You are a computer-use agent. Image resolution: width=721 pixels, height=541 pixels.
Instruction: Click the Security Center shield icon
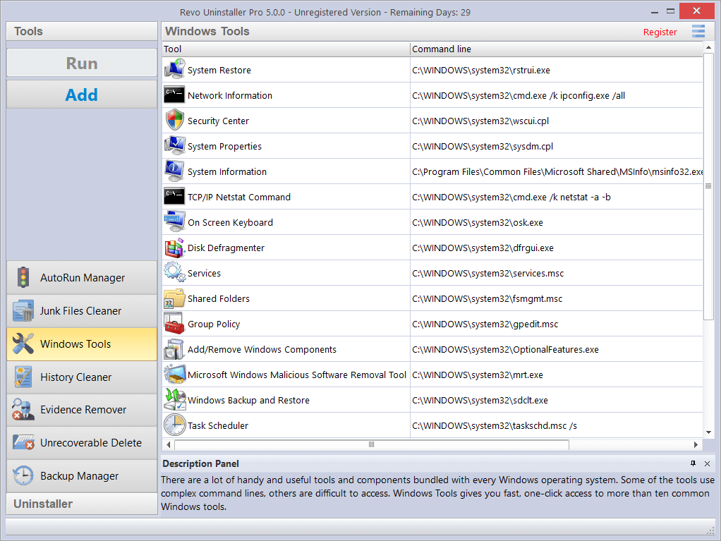[175, 120]
